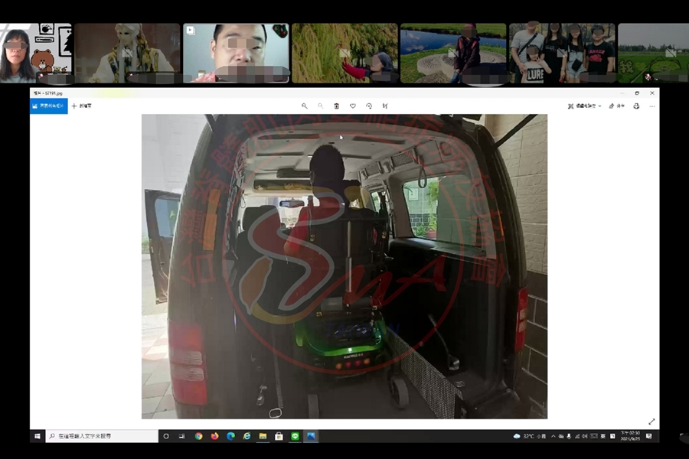Image resolution: width=689 pixels, height=459 pixels.
Task: Zoom in with the magnifier plus icon
Action: [304, 106]
